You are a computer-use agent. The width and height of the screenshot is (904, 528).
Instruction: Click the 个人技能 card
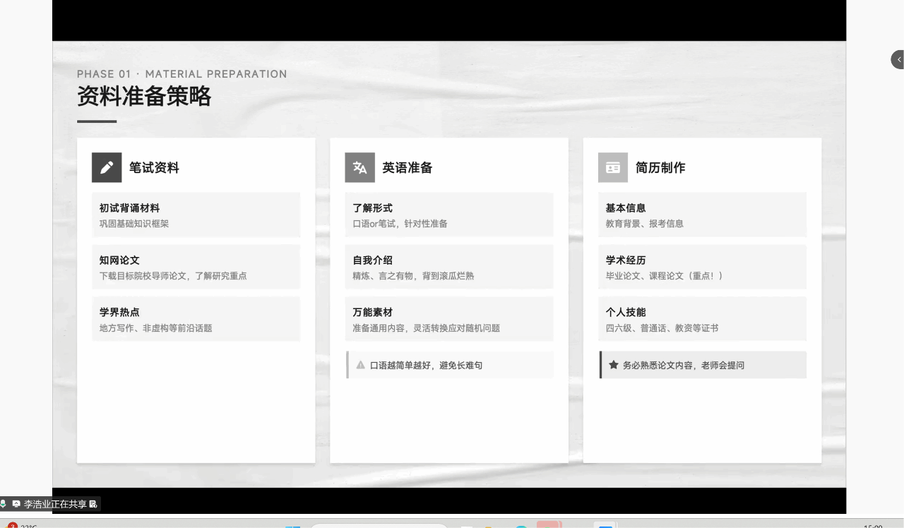(x=701, y=319)
